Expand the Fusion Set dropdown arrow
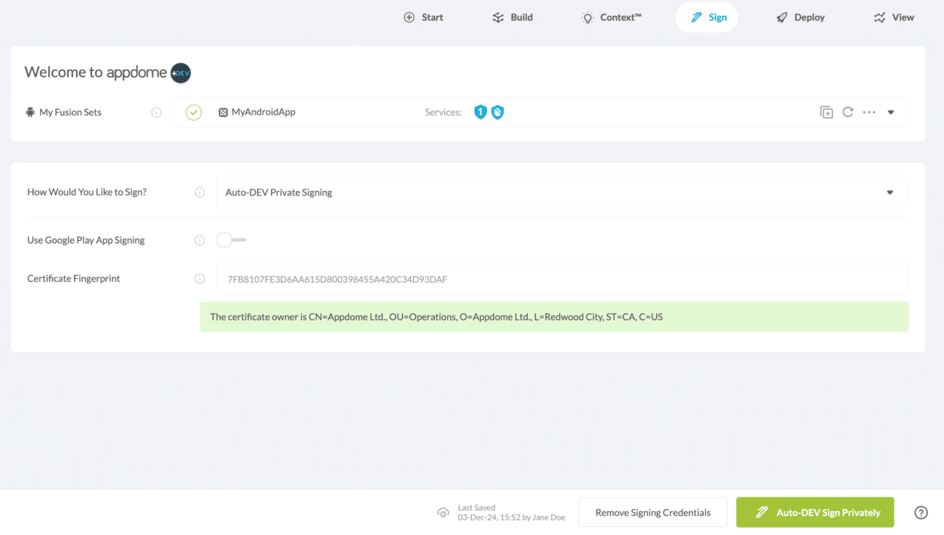 [x=891, y=113]
